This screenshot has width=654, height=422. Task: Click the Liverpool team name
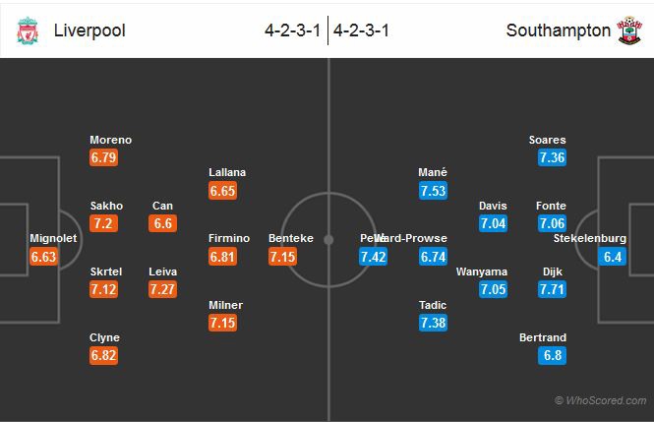89,30
